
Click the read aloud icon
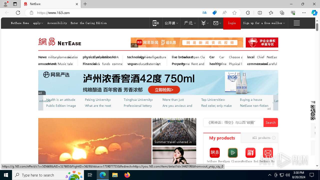click(224, 13)
